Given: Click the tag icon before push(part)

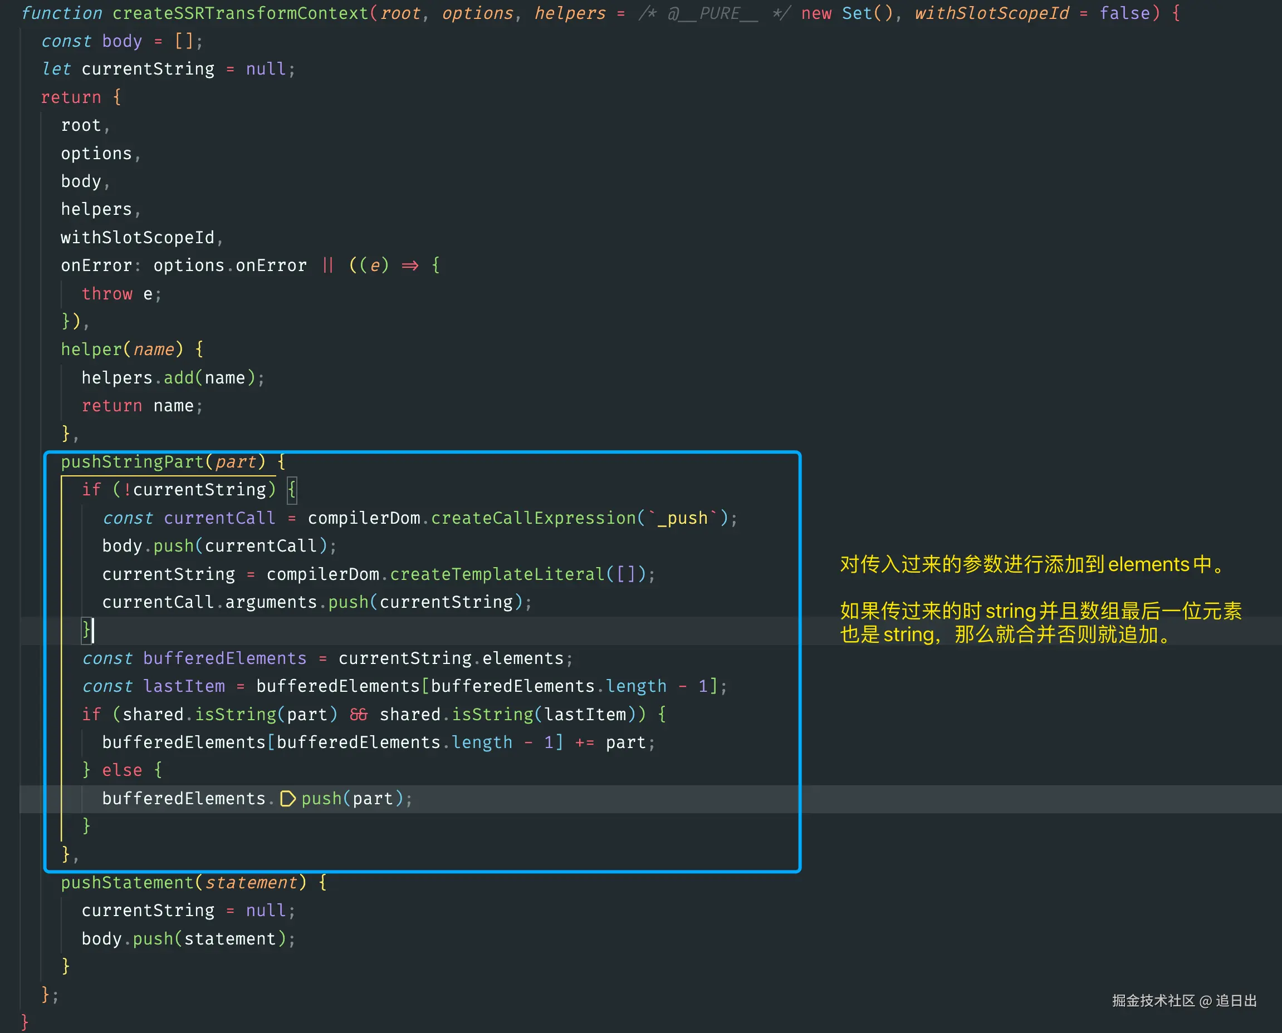Looking at the screenshot, I should [x=287, y=799].
